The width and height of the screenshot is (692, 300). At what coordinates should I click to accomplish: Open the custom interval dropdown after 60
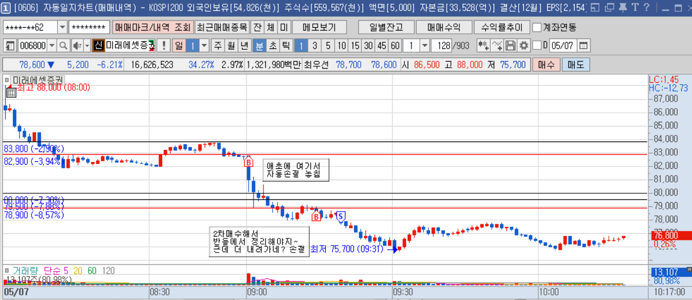click(x=425, y=46)
